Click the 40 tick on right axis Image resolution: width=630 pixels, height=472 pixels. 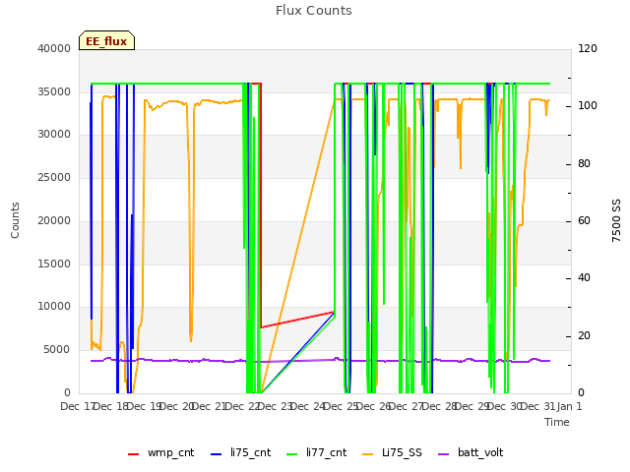click(x=584, y=277)
